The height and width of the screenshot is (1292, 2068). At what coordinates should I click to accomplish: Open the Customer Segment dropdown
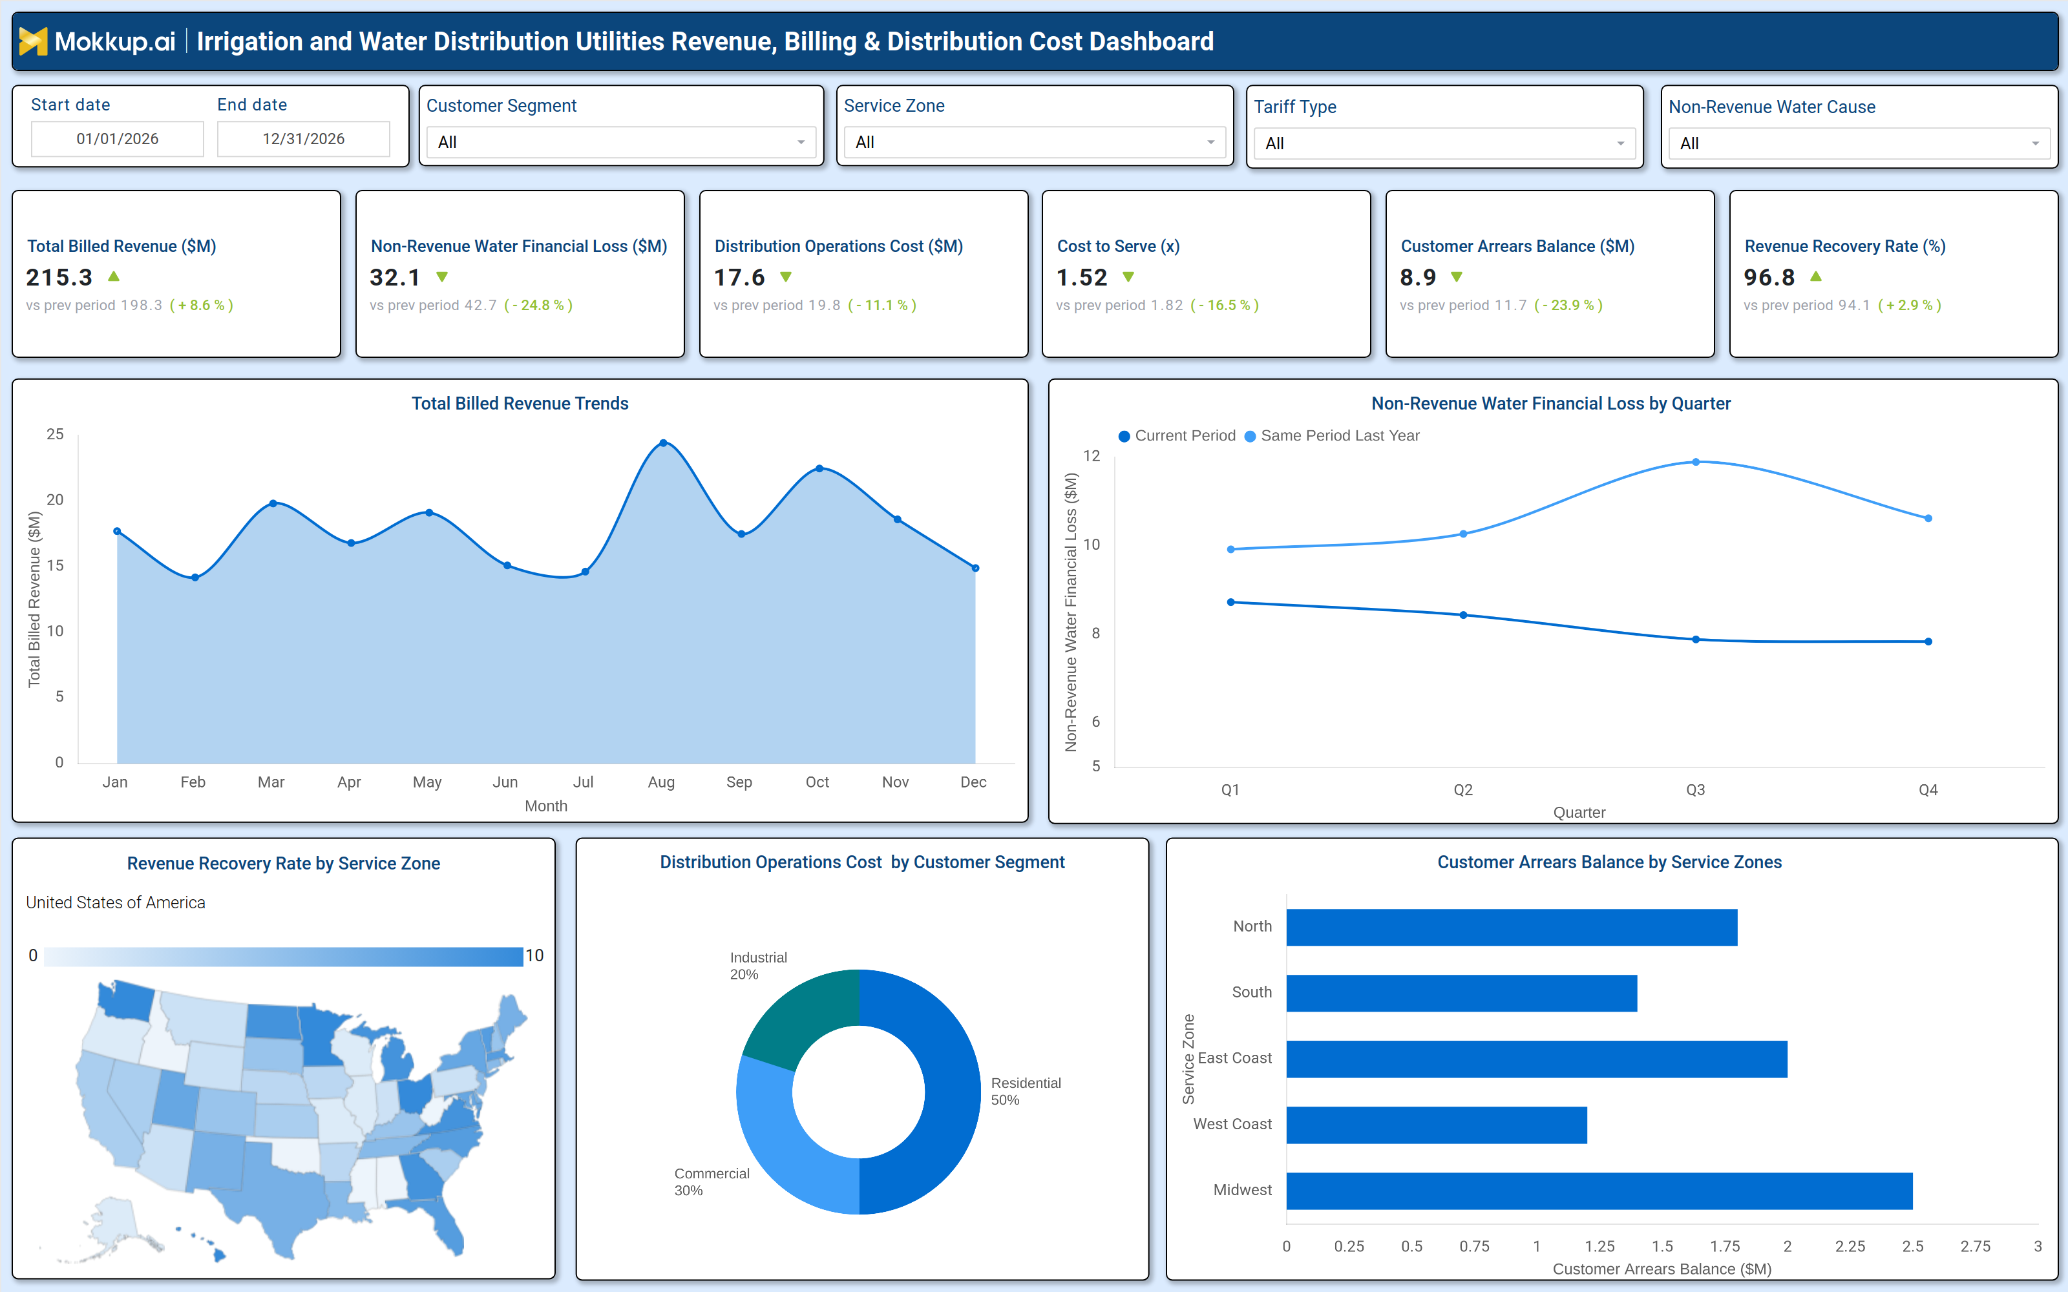621,142
